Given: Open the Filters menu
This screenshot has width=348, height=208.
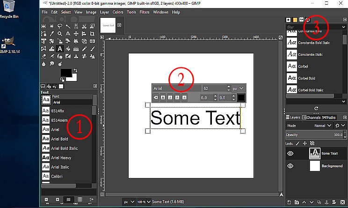Looking at the screenshot, I should tap(145, 12).
